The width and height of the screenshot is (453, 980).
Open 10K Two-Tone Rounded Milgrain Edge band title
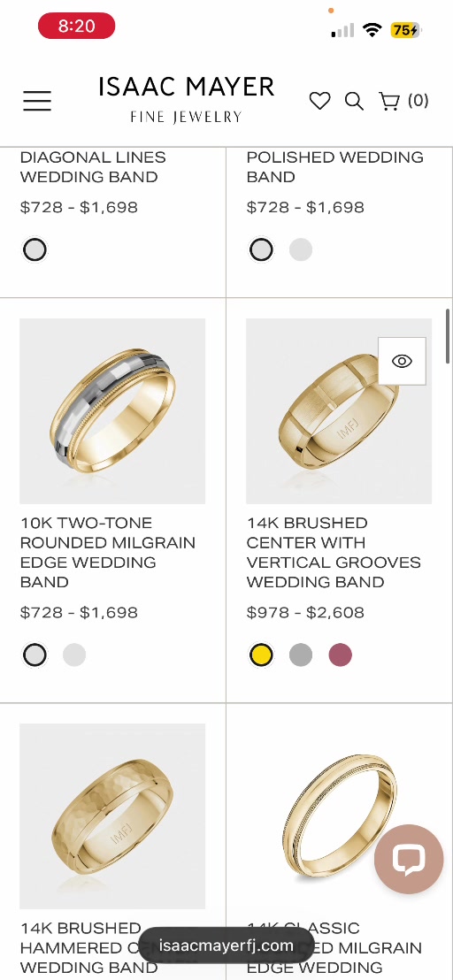pyautogui.click(x=107, y=553)
